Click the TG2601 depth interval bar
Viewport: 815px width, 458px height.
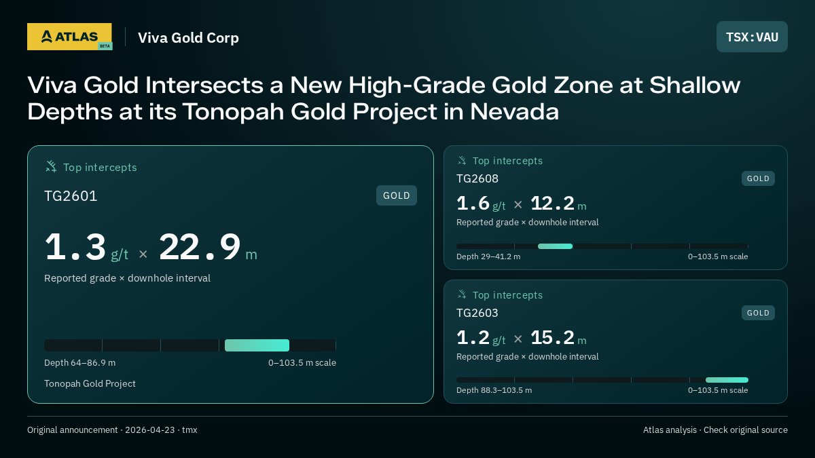pyautogui.click(x=190, y=345)
